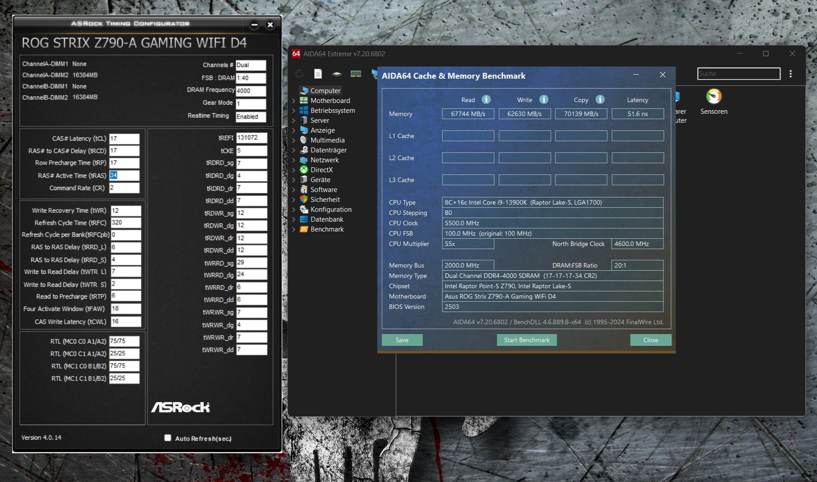This screenshot has height=482, width=817.
Task: Expand the Benchmark tree node
Action: pyautogui.click(x=294, y=229)
